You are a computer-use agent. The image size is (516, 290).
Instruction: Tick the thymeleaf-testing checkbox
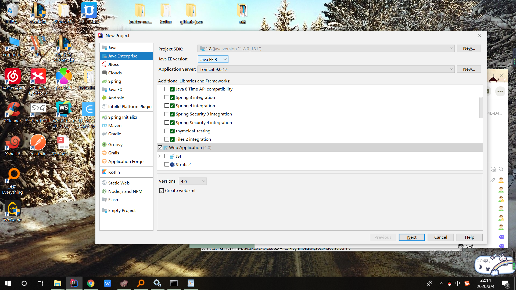pos(167,131)
